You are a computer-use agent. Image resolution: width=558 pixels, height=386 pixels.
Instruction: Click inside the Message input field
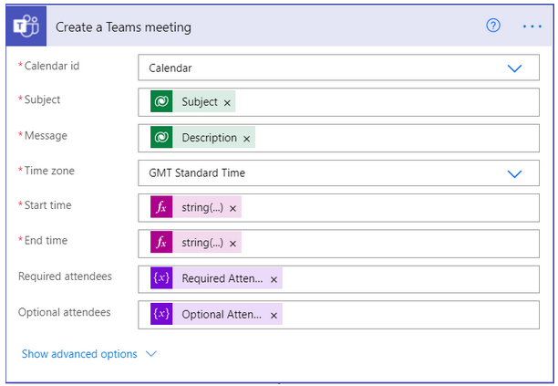(x=392, y=138)
